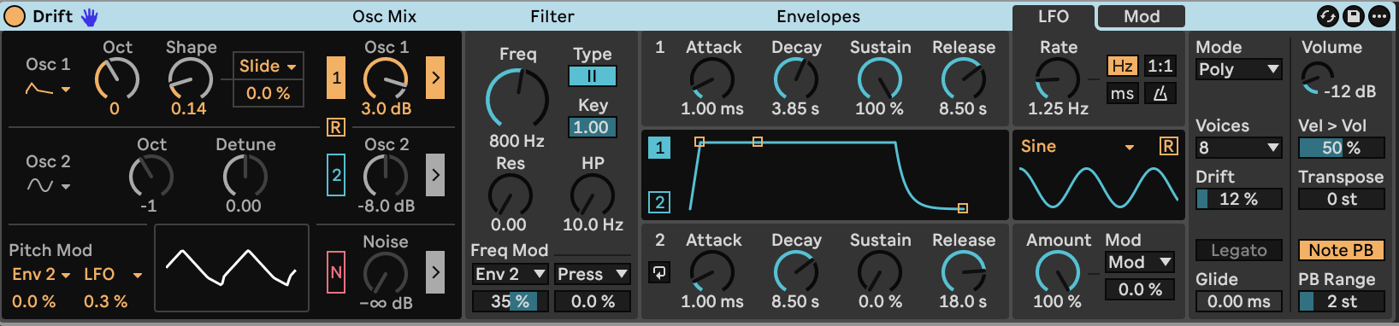
Task: Toggle the filter Type II button
Action: (x=592, y=76)
